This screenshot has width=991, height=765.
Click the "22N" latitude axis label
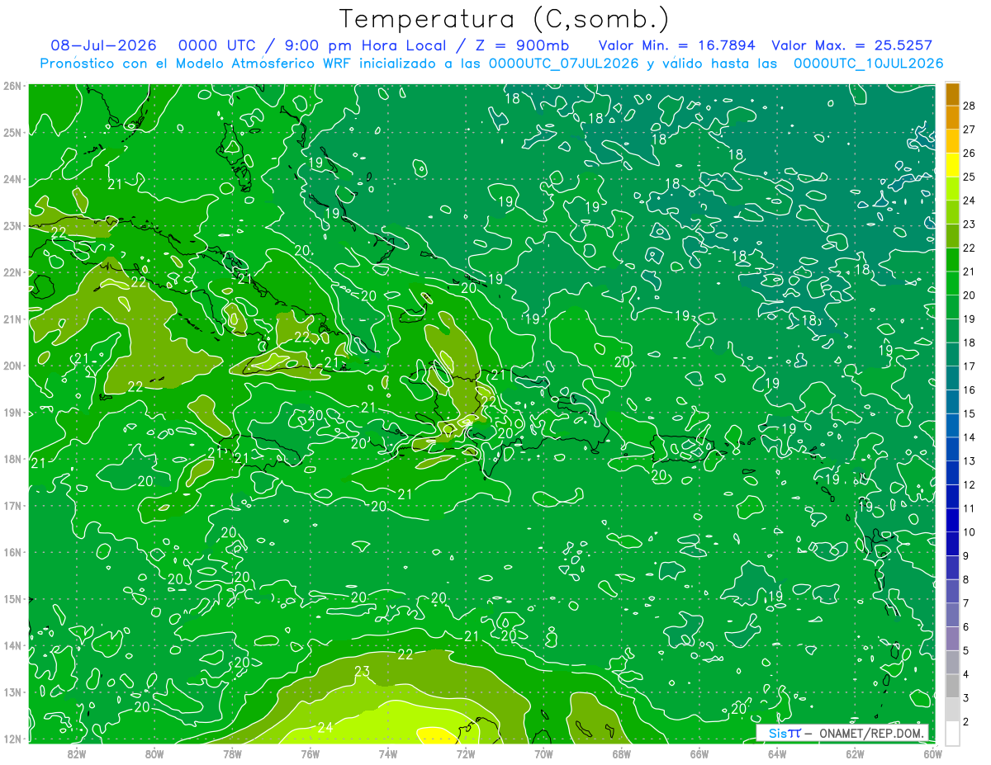click(12, 272)
